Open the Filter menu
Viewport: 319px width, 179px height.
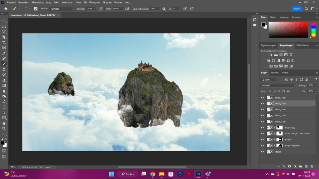[x=78, y=2]
